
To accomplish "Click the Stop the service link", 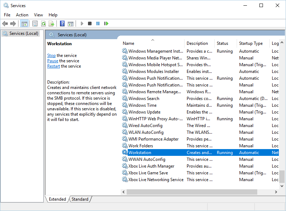I will [x=51, y=56].
